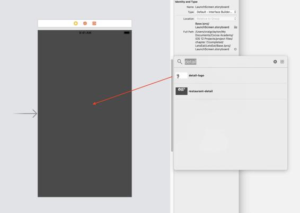Click the library search field containing 'detail'

(x=228, y=61)
